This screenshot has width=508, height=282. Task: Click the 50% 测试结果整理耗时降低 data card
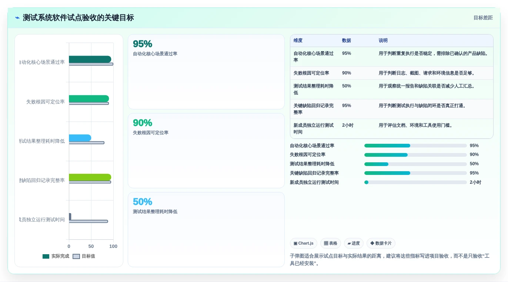[206, 229]
